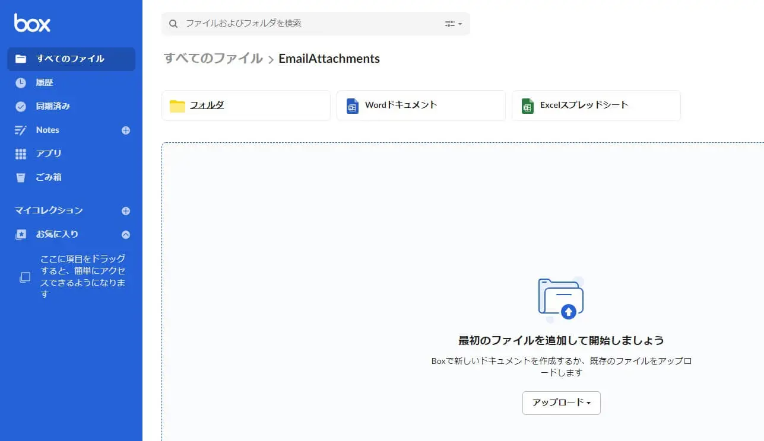Add a collection with the マイコレクション plus
Image resolution: width=764 pixels, height=441 pixels.
click(x=126, y=211)
